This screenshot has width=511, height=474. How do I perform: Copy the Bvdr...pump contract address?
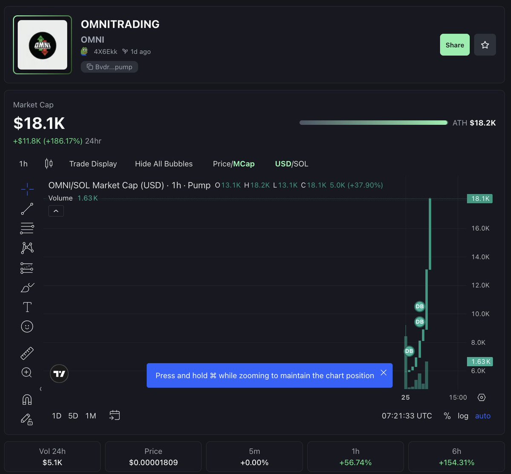point(110,67)
